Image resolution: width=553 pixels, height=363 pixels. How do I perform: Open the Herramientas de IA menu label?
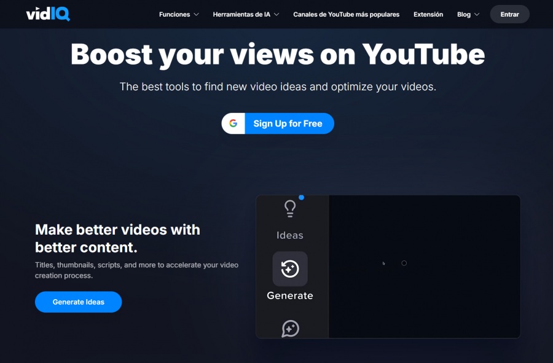tap(241, 14)
